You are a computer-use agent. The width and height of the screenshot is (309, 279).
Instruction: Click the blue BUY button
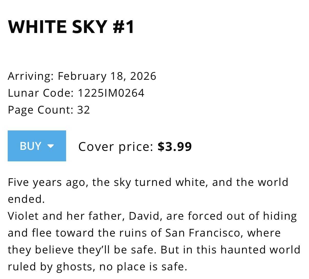[31, 146]
